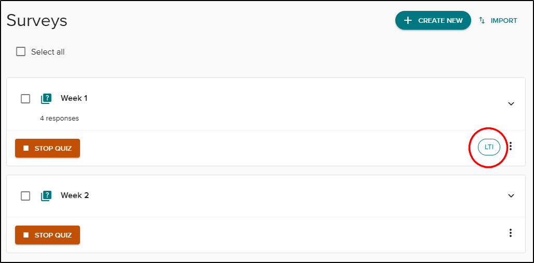Viewport: 534px width, 263px height.
Task: Check the Select all checkbox
Action: point(21,51)
